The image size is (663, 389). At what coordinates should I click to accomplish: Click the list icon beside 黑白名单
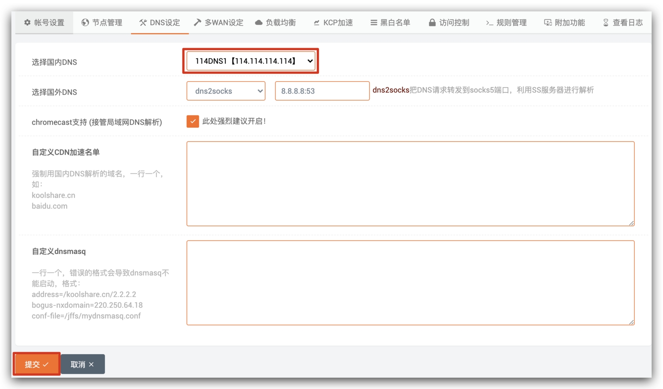click(x=373, y=22)
